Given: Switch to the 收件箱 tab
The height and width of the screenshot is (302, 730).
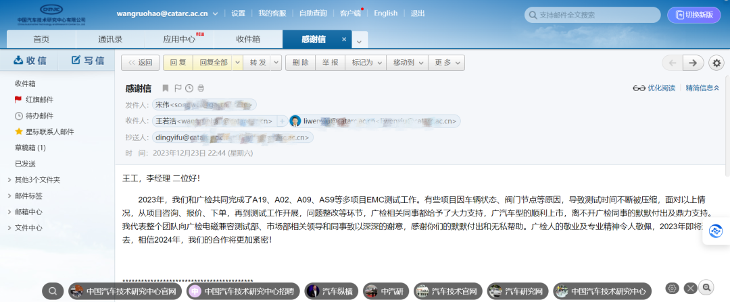Looking at the screenshot, I should point(248,40).
